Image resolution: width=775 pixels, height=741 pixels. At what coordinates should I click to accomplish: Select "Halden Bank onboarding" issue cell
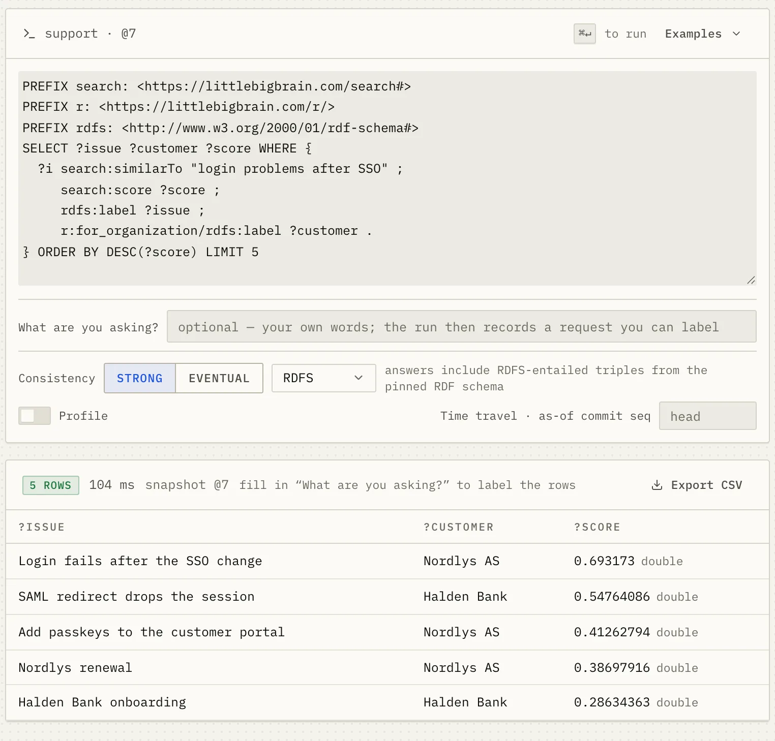102,702
